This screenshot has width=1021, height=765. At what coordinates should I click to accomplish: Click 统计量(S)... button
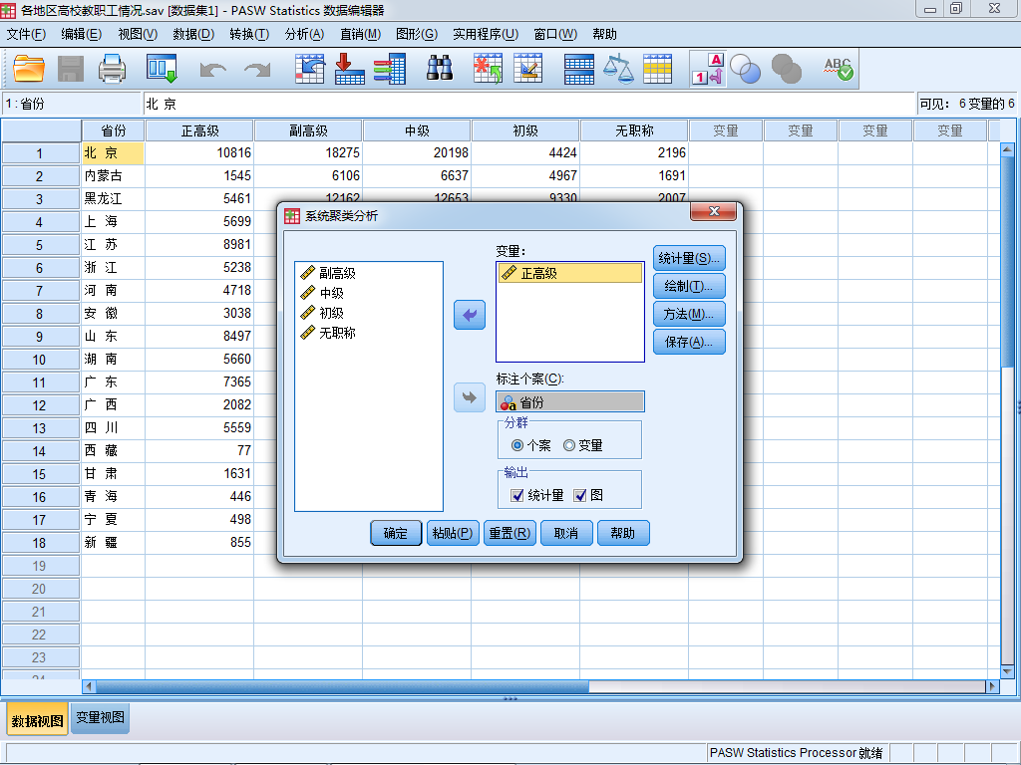689,258
